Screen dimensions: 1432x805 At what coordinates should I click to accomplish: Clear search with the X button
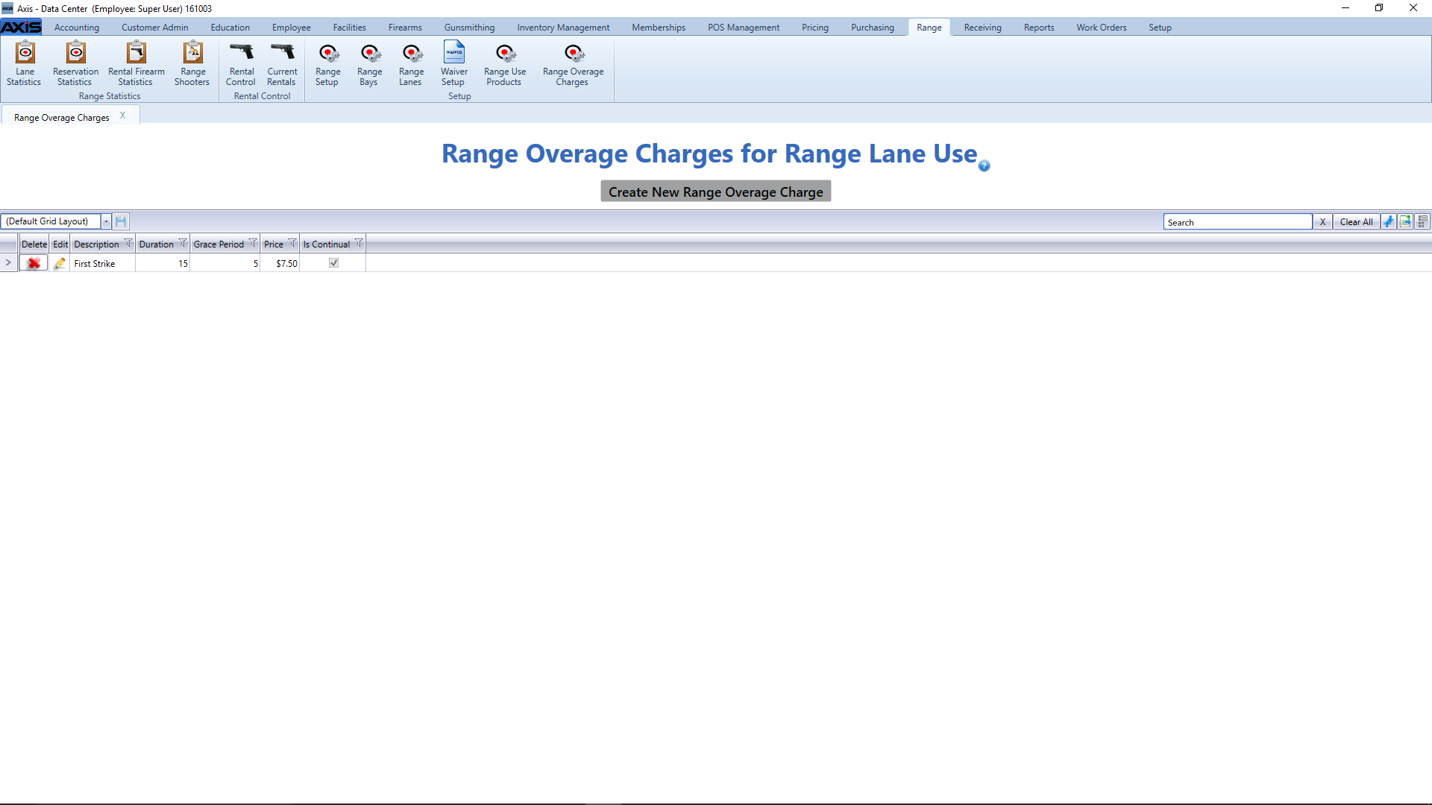(x=1322, y=221)
